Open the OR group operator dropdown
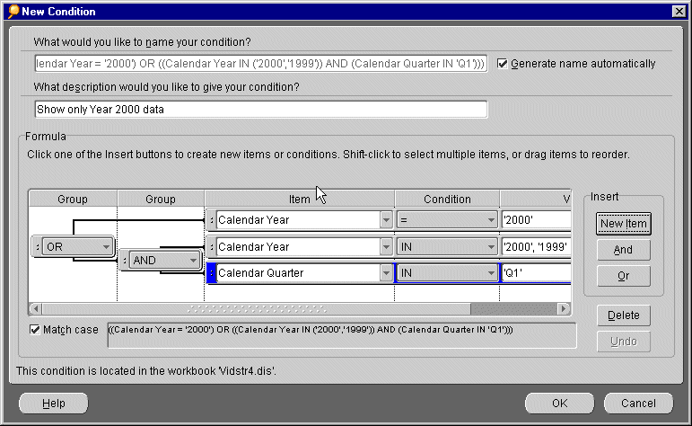This screenshot has height=426, width=692. click(105, 246)
